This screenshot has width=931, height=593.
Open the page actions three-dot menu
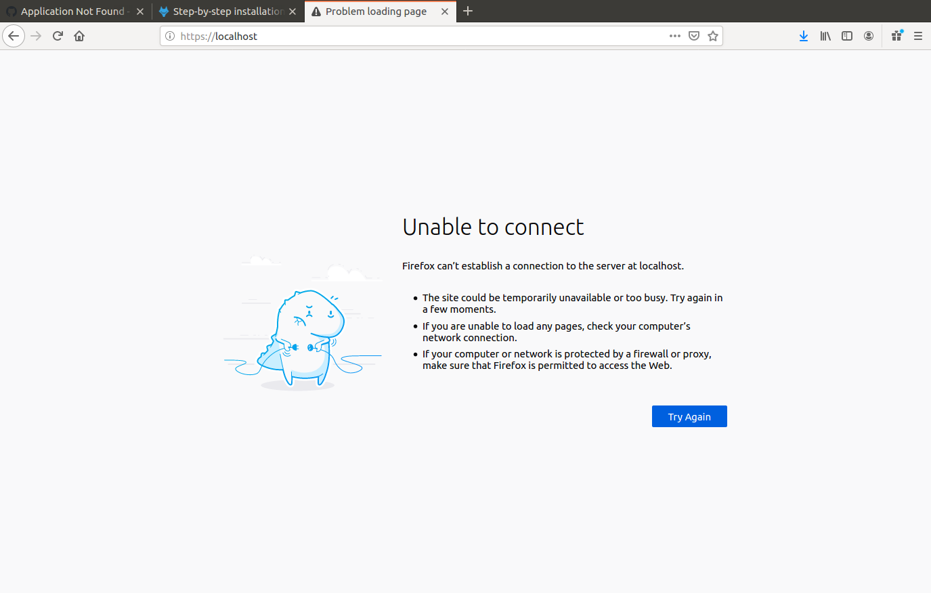tap(675, 36)
